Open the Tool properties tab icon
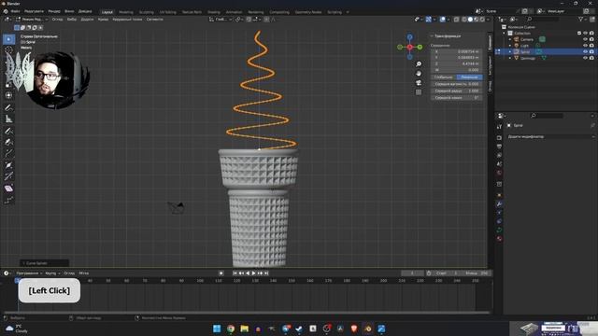 [499, 127]
